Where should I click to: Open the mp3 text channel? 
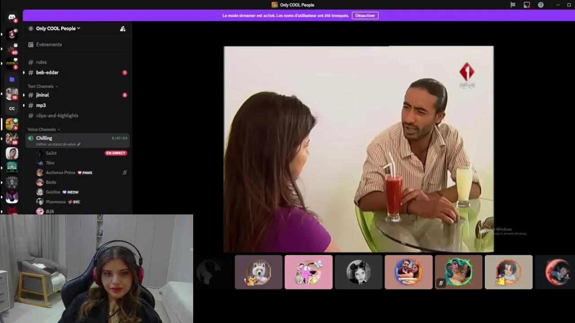coord(76,105)
